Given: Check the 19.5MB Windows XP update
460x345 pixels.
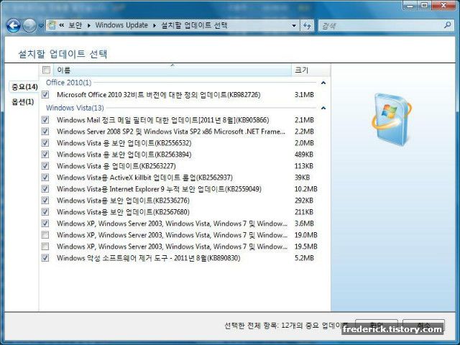Looking at the screenshot, I should [45, 246].
